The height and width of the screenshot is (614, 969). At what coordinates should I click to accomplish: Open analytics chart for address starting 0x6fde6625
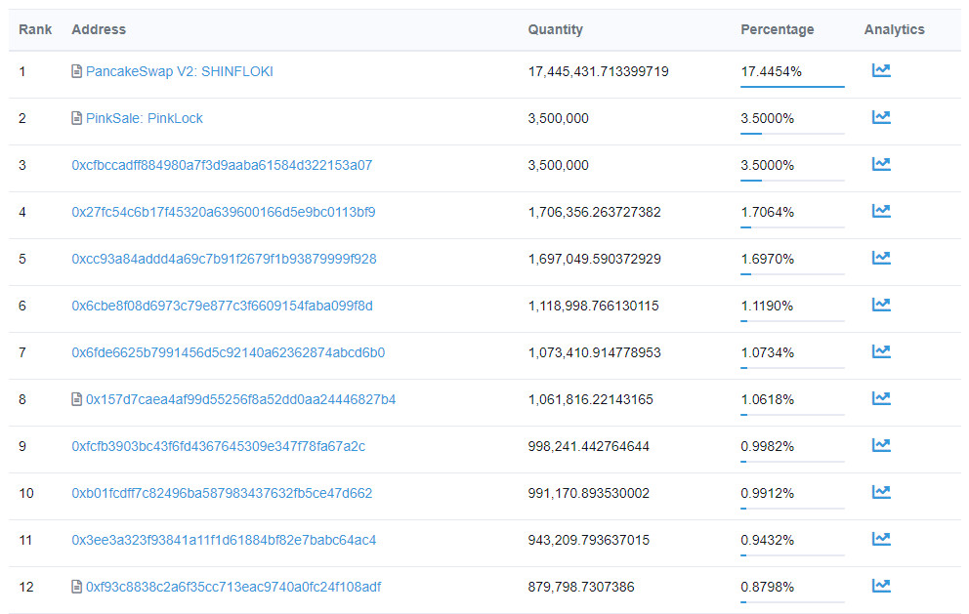coord(881,352)
